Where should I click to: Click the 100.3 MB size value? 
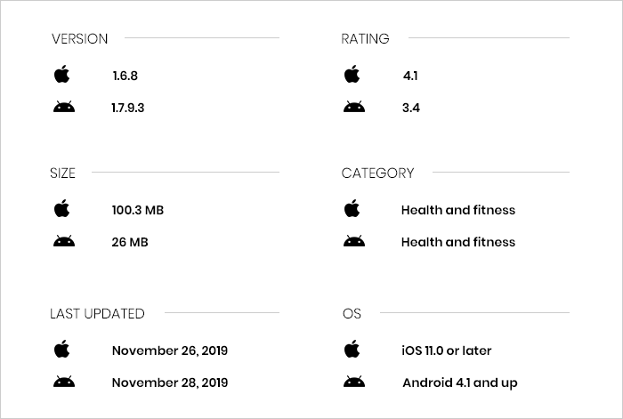138,210
